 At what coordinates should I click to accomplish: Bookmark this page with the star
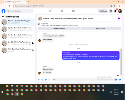pyautogui.click(x=114, y=6)
